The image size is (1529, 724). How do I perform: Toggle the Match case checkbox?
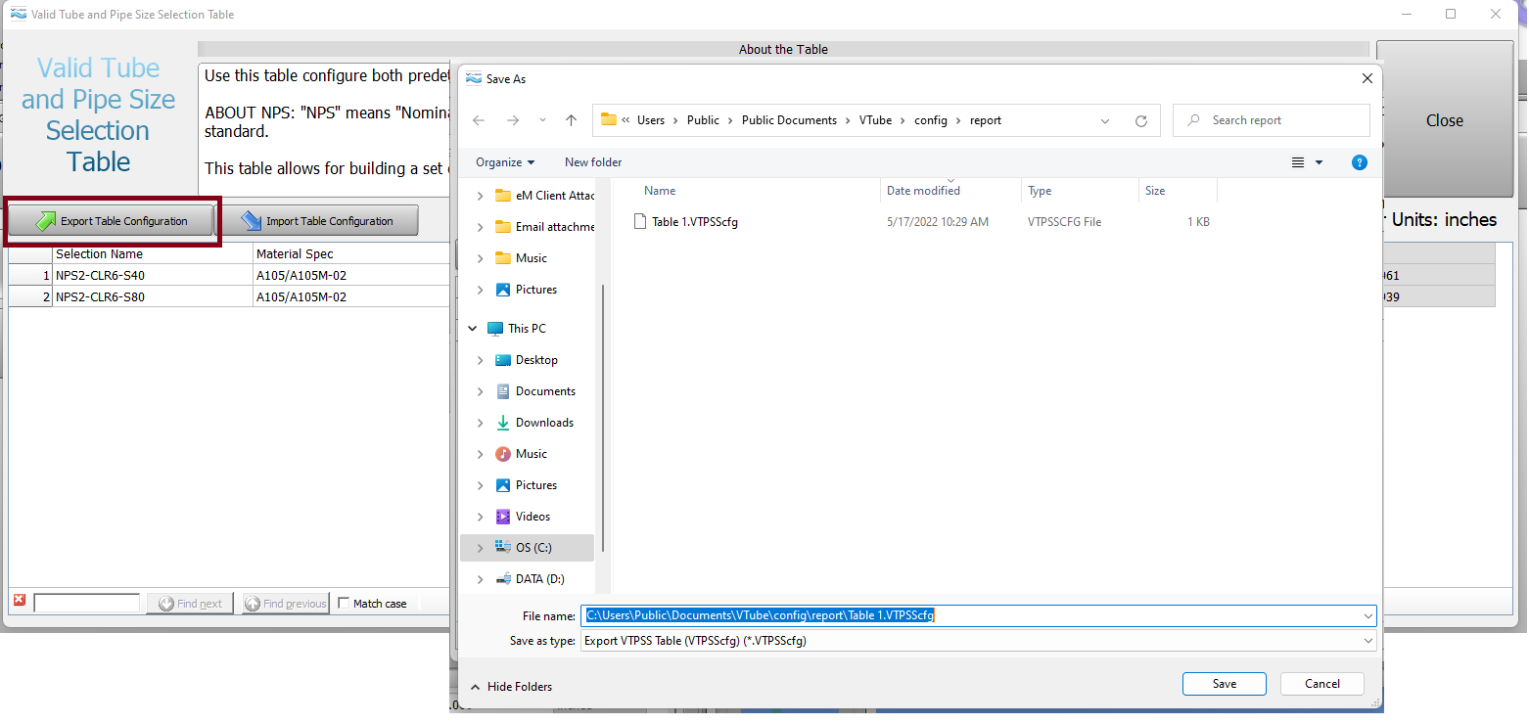click(x=344, y=604)
